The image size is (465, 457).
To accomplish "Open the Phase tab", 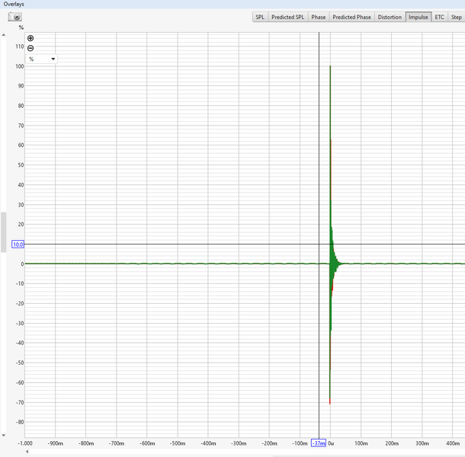I will click(x=318, y=18).
